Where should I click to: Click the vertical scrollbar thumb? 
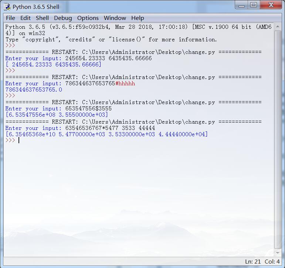(278, 140)
